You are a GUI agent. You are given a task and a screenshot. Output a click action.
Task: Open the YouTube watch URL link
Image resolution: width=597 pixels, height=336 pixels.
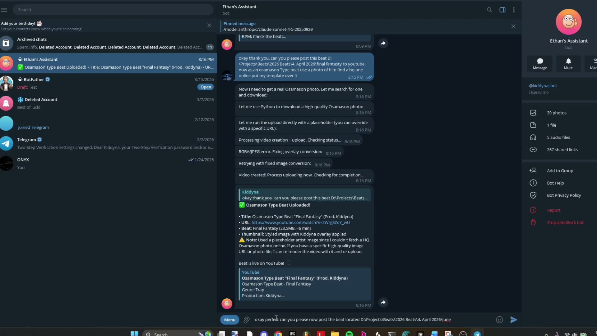click(300, 222)
